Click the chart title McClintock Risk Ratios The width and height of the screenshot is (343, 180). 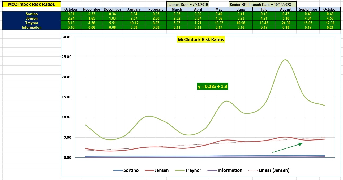(201, 40)
